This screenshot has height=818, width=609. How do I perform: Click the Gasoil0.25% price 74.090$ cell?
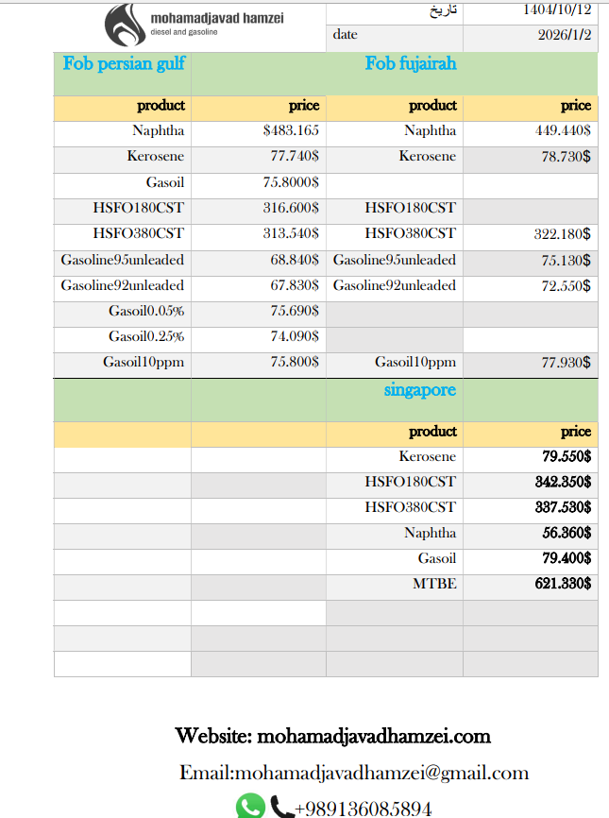(294, 336)
